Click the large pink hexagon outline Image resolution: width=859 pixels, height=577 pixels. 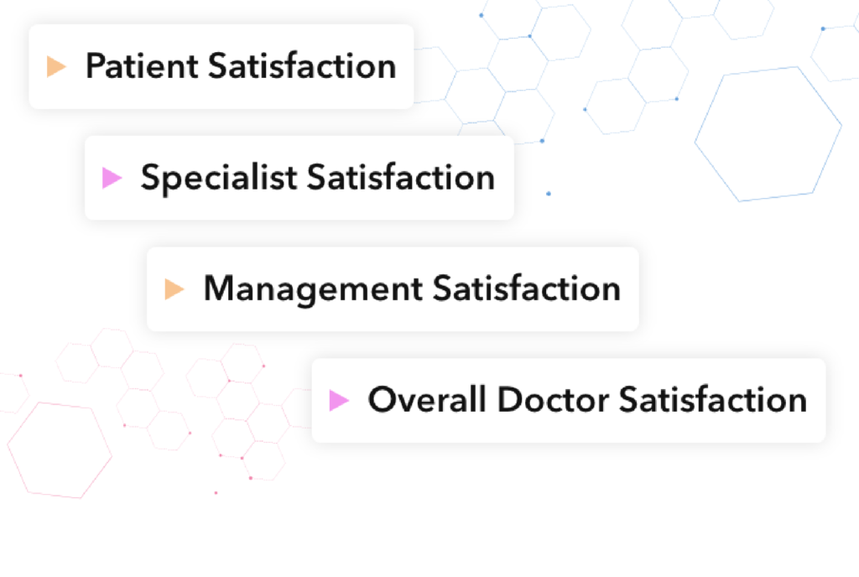tap(60, 450)
